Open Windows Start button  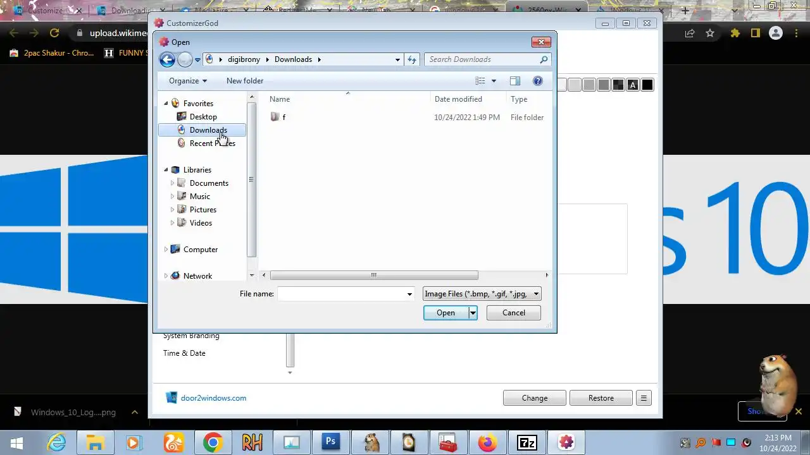point(17,442)
